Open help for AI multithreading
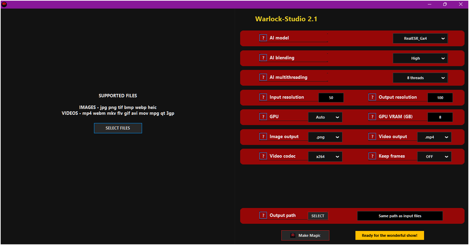Viewport: 469px width, 245px height. click(263, 77)
